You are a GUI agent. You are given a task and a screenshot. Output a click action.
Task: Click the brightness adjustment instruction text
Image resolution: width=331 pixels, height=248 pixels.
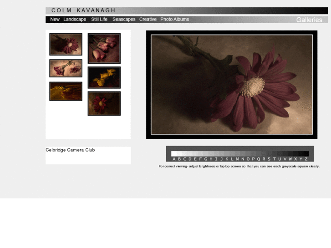coord(239,166)
